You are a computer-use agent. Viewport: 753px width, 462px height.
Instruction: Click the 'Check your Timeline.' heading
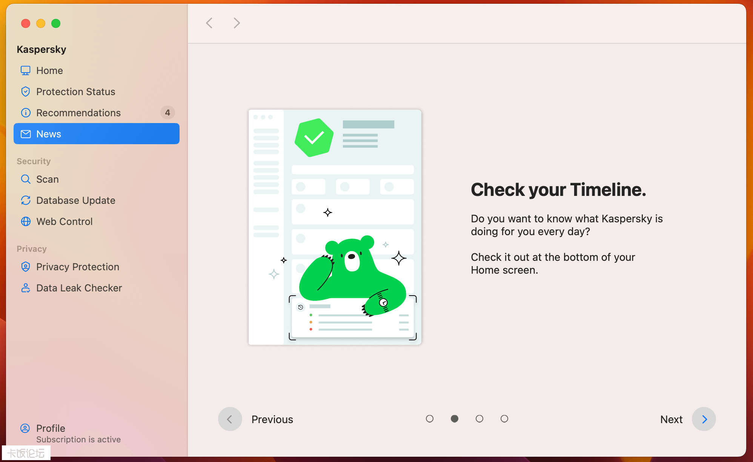pos(558,189)
